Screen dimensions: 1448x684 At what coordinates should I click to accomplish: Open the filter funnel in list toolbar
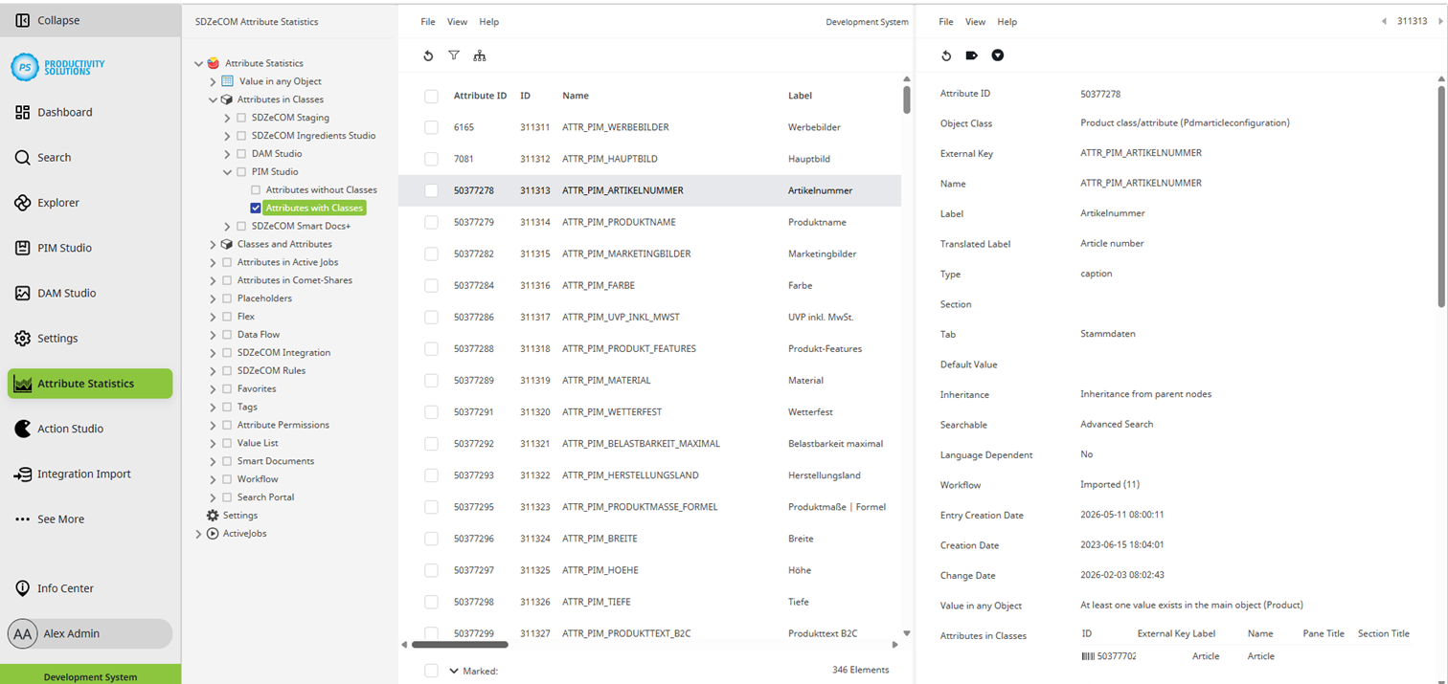point(454,55)
